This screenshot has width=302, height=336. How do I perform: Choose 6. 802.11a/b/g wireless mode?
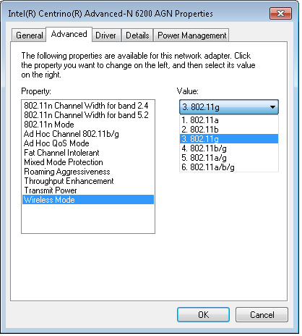click(x=229, y=167)
